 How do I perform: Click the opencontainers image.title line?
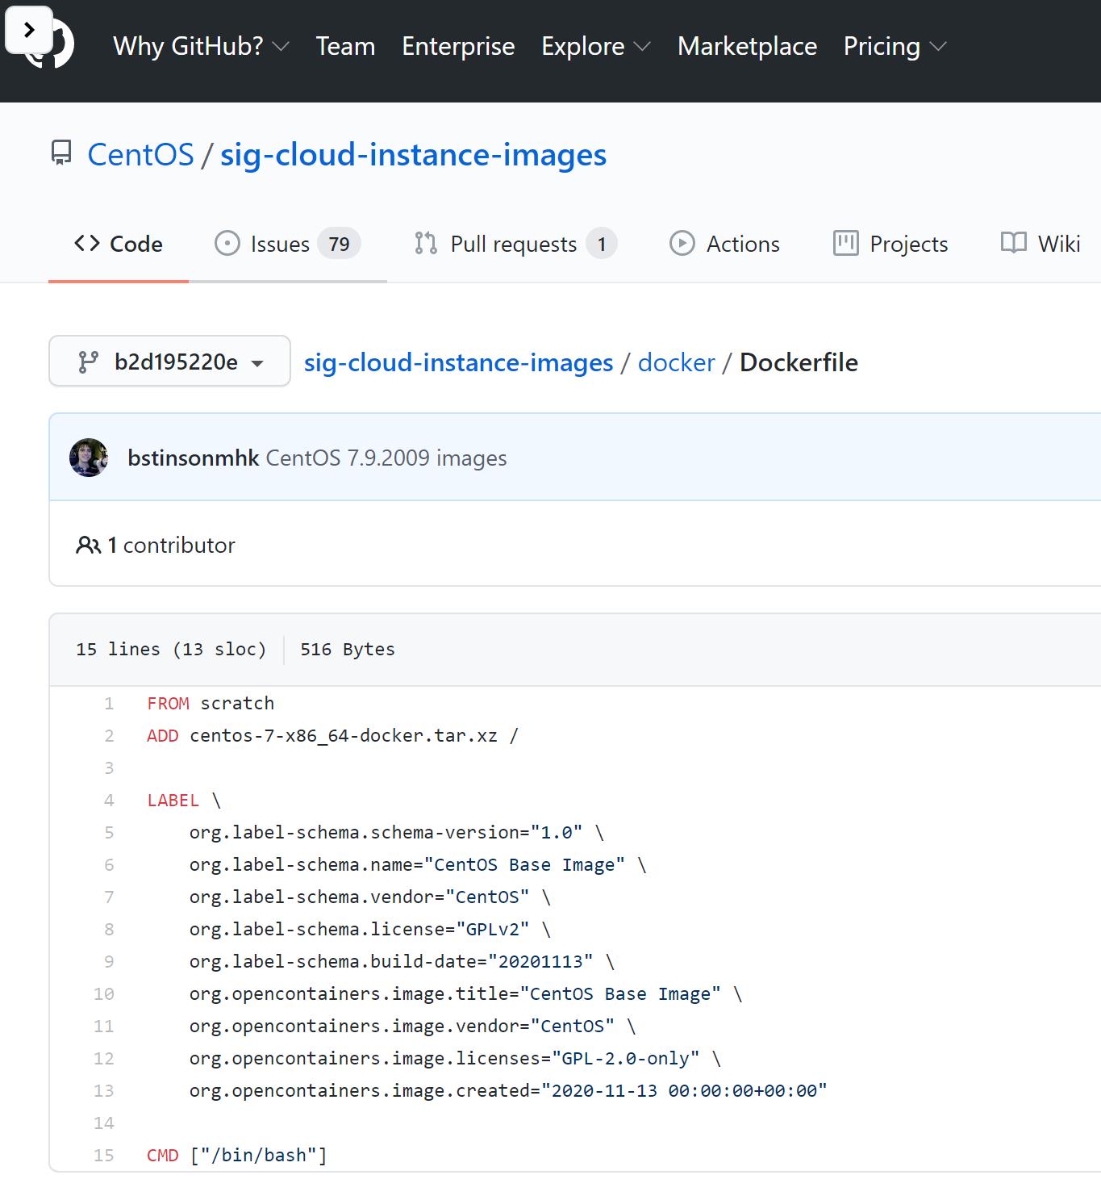pos(466,993)
